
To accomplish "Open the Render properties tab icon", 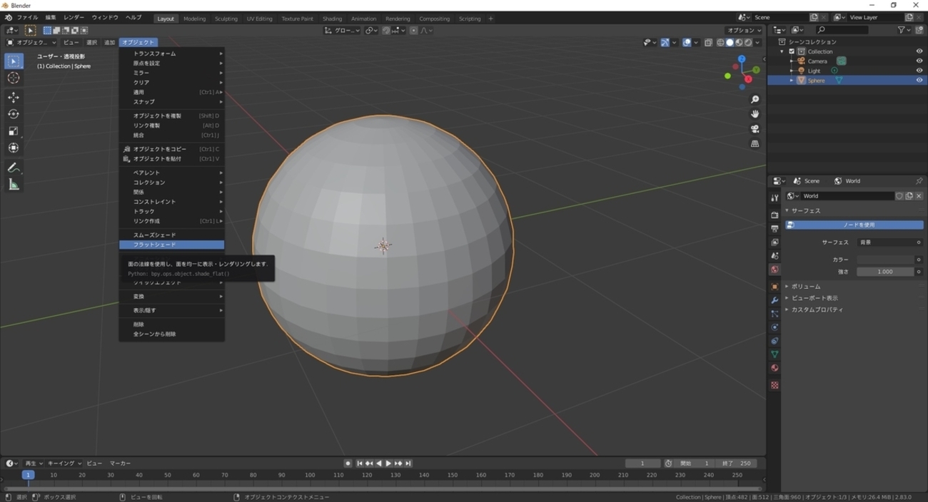I will 775,215.
